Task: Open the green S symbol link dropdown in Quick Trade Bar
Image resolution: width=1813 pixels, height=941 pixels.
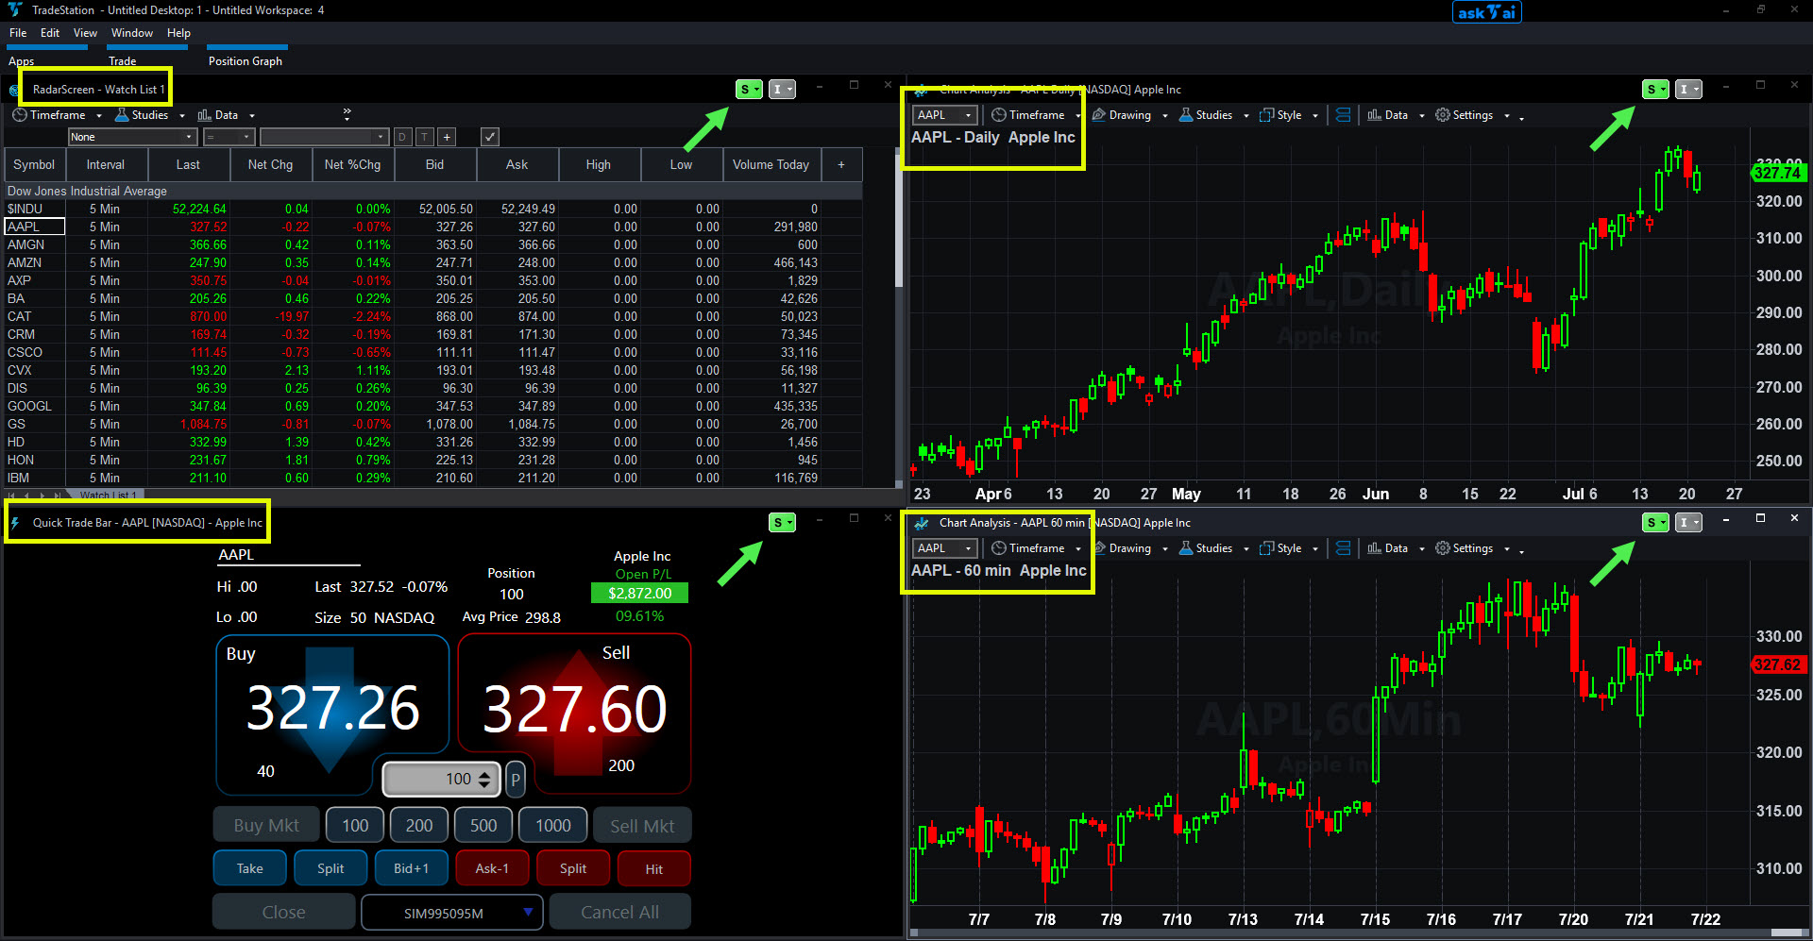Action: 782,523
